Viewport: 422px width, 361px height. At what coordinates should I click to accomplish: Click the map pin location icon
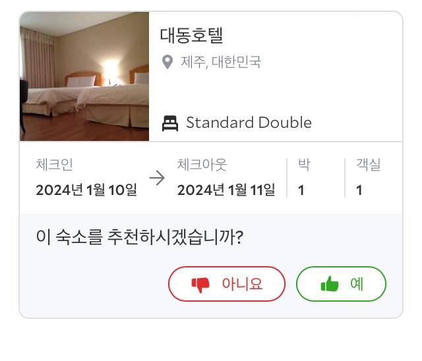(x=167, y=62)
